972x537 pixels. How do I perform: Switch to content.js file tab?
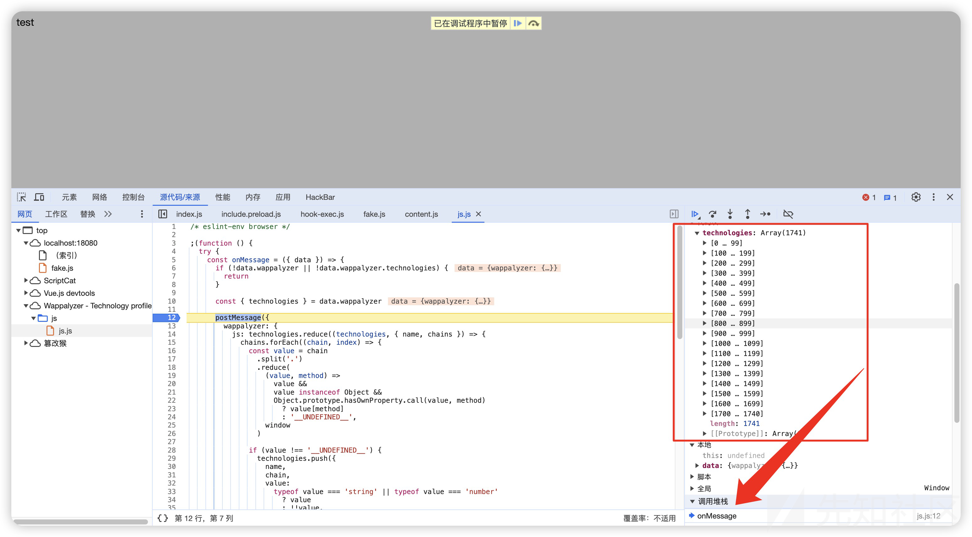(422, 214)
